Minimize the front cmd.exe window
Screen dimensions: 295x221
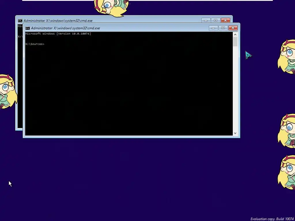(x=213, y=28)
